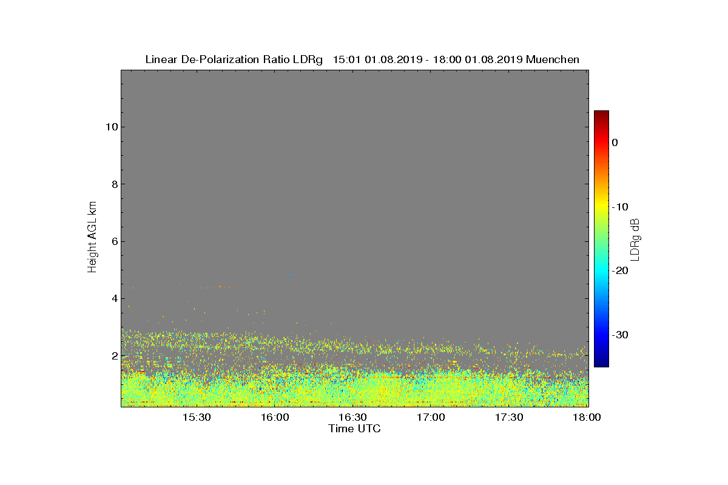Click the dark red top of the colorbar

click(x=601, y=113)
